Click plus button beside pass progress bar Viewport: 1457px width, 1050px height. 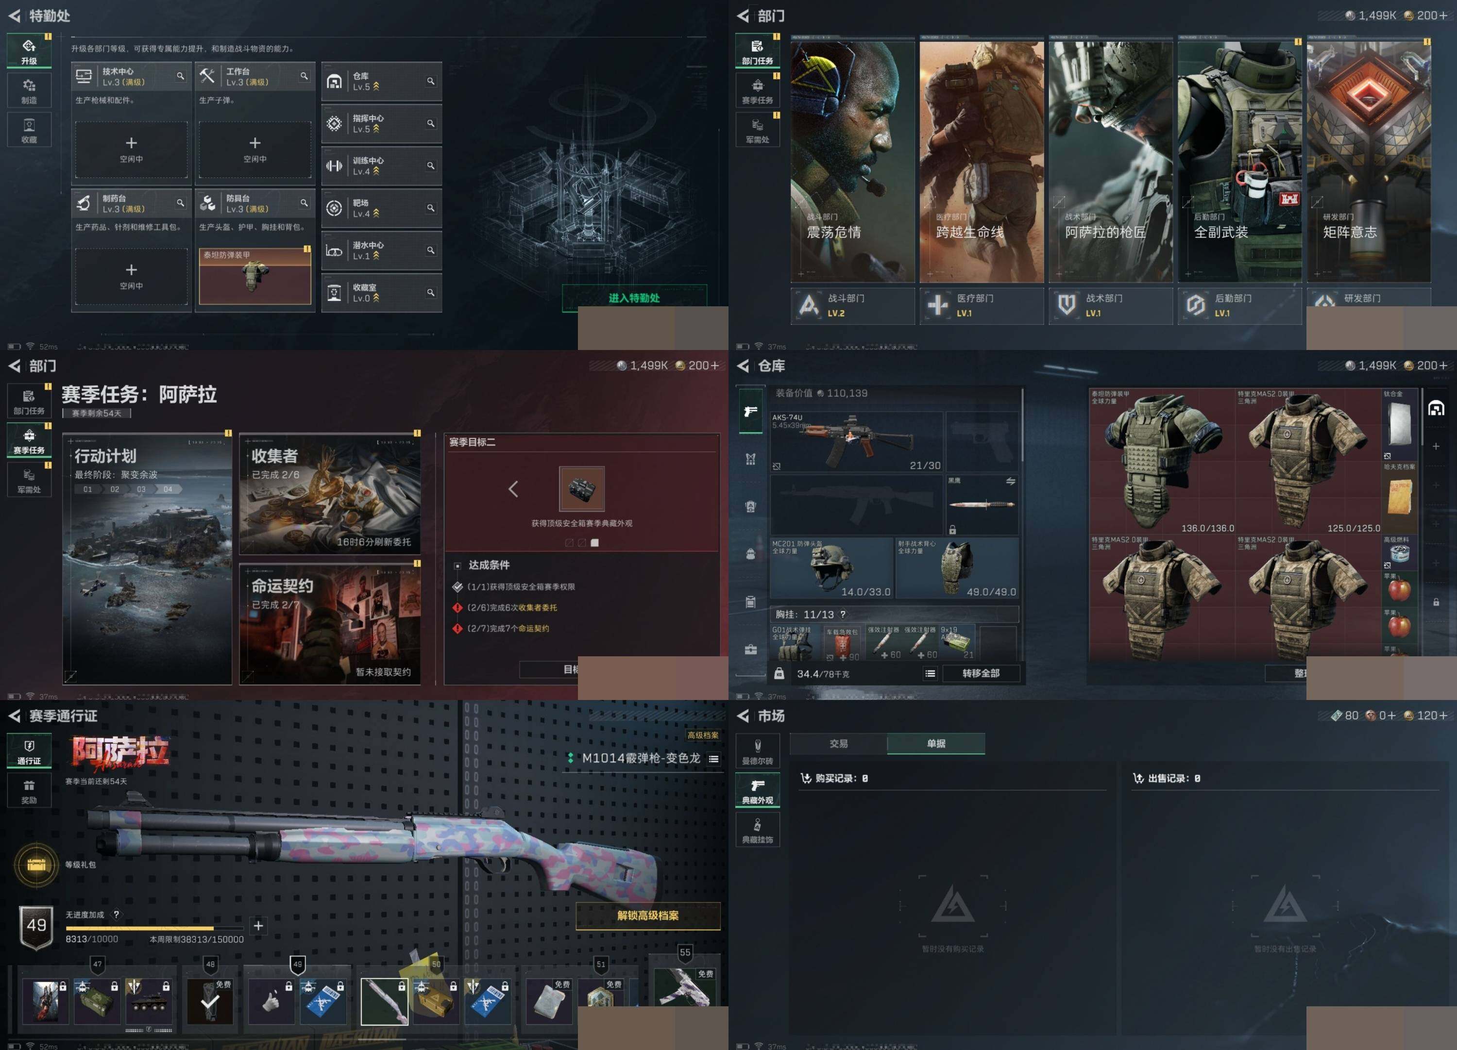(x=258, y=925)
